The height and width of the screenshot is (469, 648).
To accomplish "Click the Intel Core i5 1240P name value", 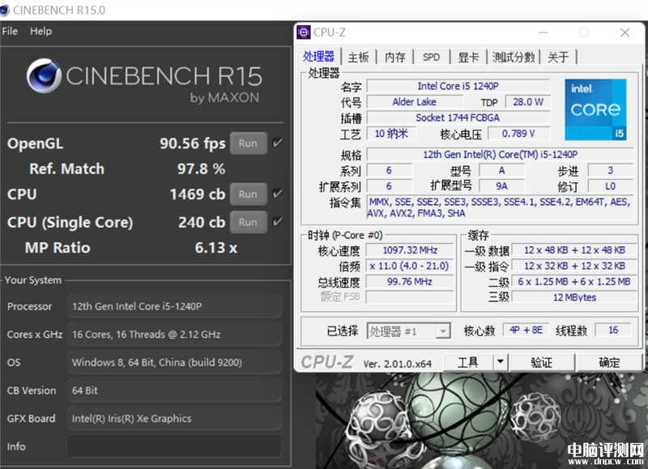I will pos(458,86).
